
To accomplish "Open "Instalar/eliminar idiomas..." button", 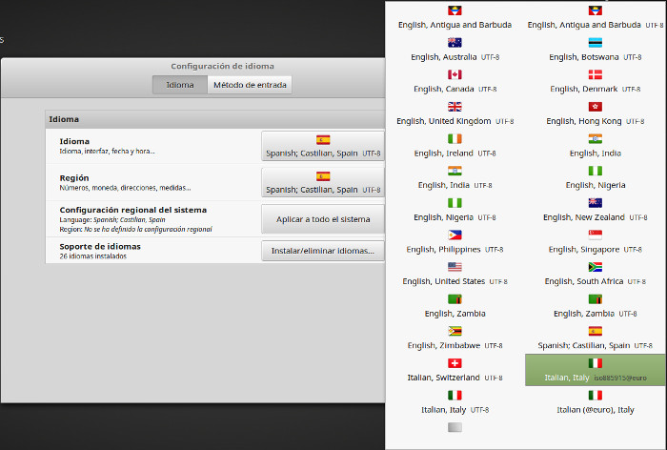I will pyautogui.click(x=323, y=251).
